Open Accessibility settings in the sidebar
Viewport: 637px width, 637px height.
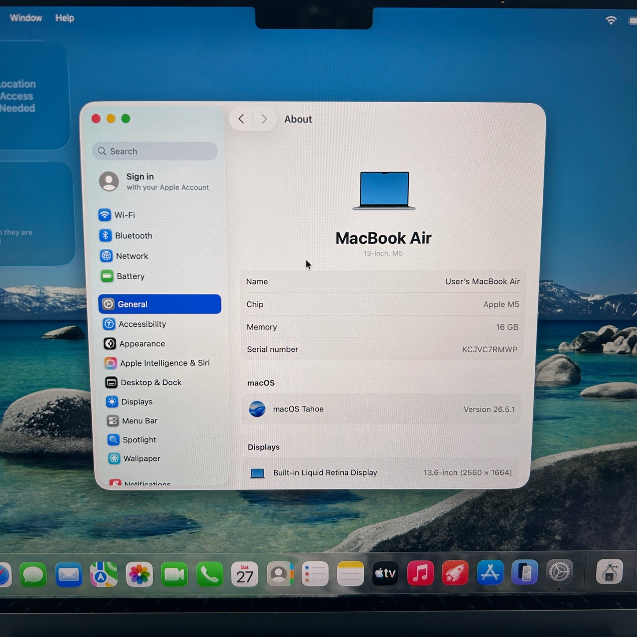click(x=134, y=324)
